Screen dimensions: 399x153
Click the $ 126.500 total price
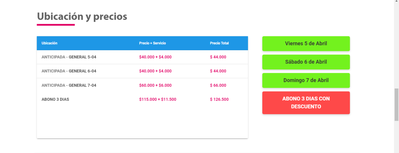coord(219,99)
